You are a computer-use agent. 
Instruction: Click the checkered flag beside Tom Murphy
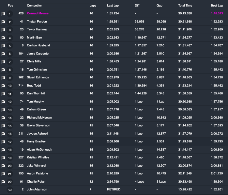(x=3, y=102)
